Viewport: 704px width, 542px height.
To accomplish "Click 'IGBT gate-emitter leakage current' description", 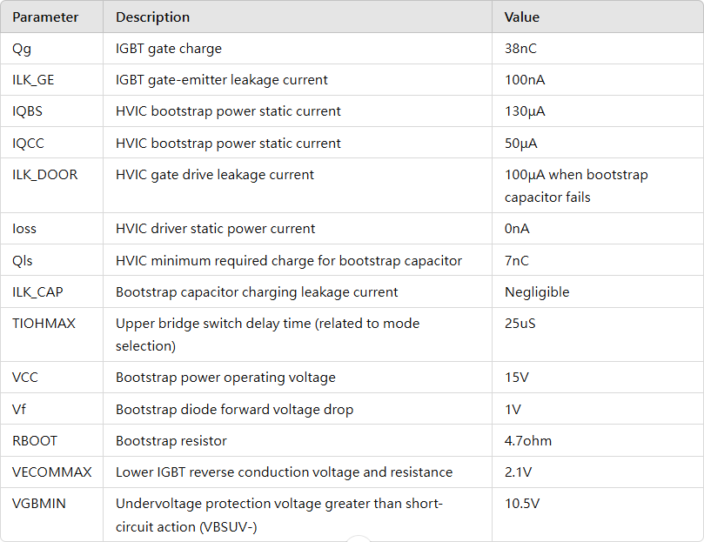I will click(x=221, y=80).
